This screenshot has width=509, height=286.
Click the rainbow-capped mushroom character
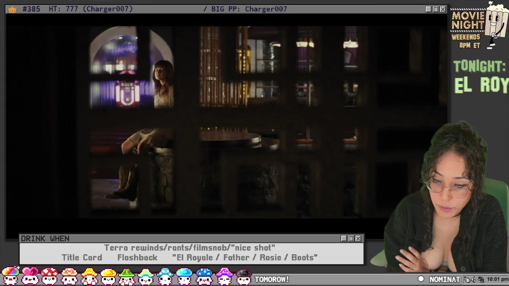11,276
